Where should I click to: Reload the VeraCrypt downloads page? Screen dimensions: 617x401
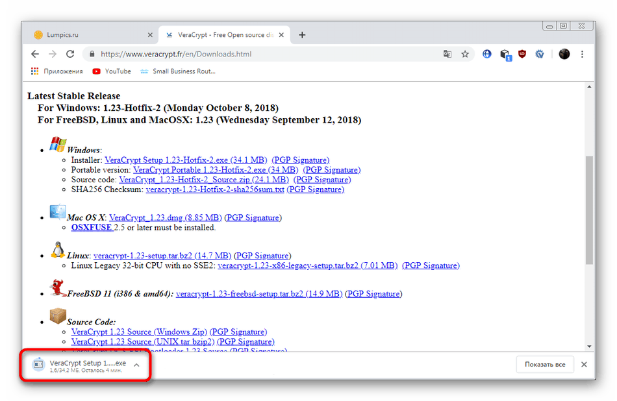70,55
